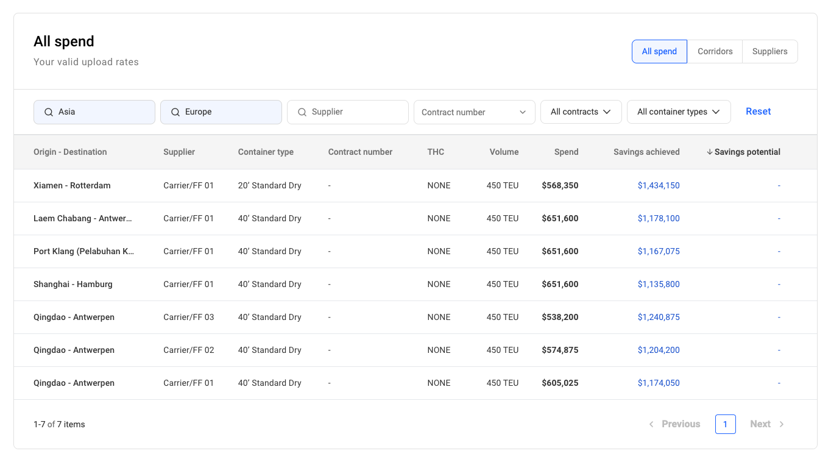Click the Spend column header
Viewport: 831px width, 462px height.
[567, 152]
